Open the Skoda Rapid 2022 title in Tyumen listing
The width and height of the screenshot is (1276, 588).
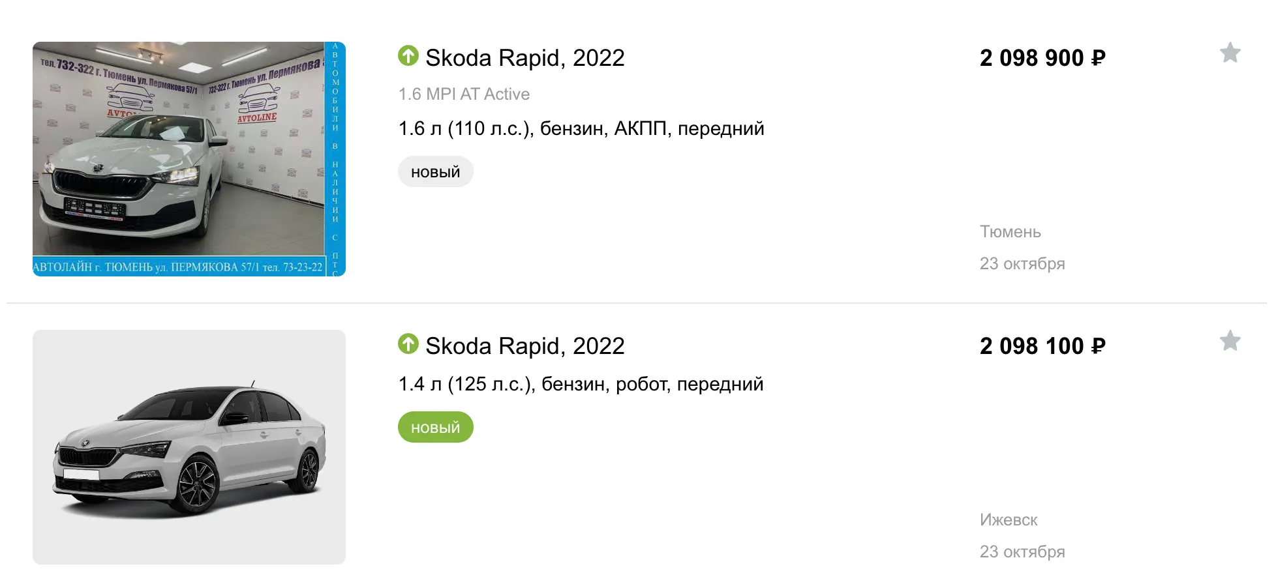tap(524, 58)
